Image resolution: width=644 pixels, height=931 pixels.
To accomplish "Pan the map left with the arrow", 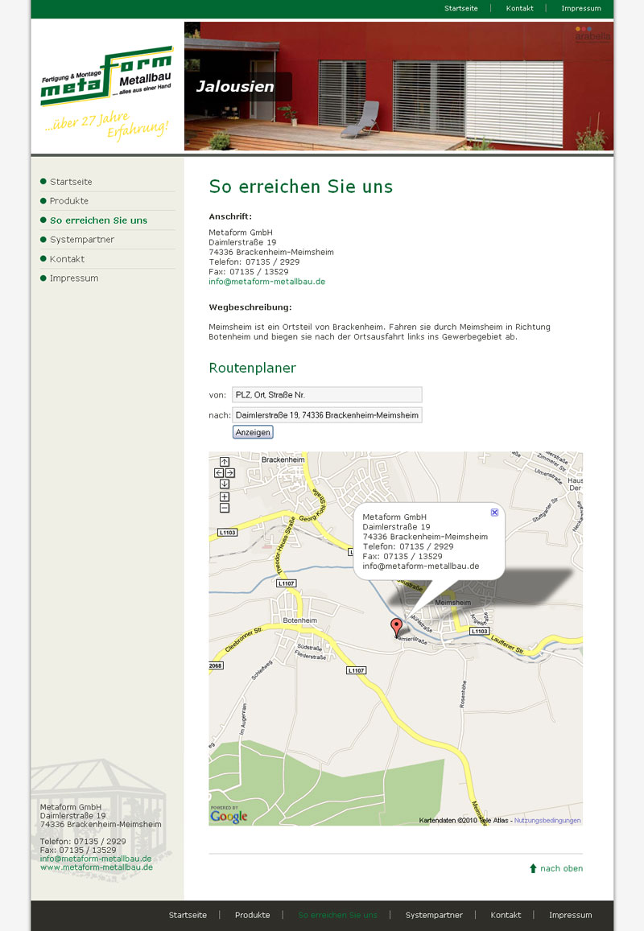I will click(219, 473).
